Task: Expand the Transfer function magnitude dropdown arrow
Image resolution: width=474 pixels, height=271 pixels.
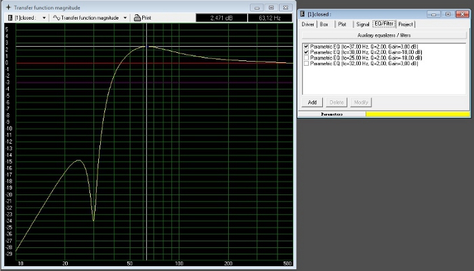Action: tap(125, 18)
